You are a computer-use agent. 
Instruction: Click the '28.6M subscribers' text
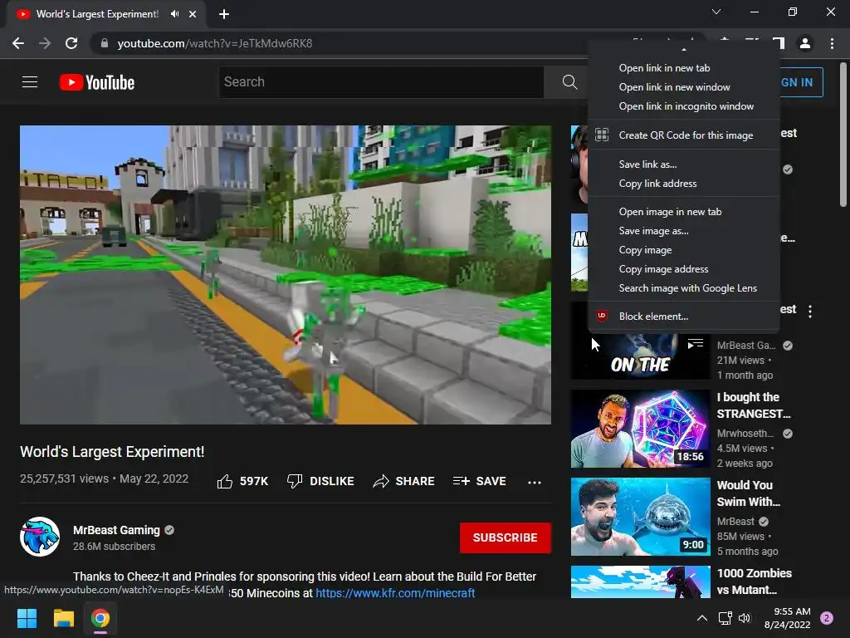(115, 547)
